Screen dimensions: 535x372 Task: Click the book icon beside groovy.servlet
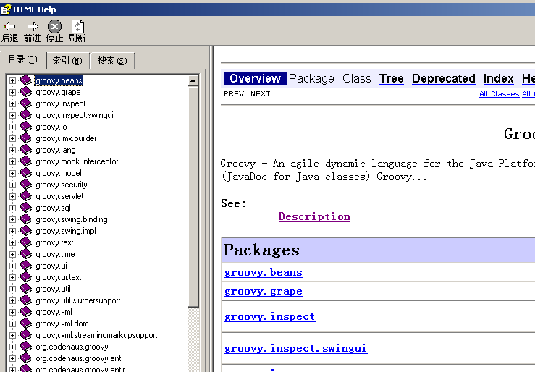[26, 196]
